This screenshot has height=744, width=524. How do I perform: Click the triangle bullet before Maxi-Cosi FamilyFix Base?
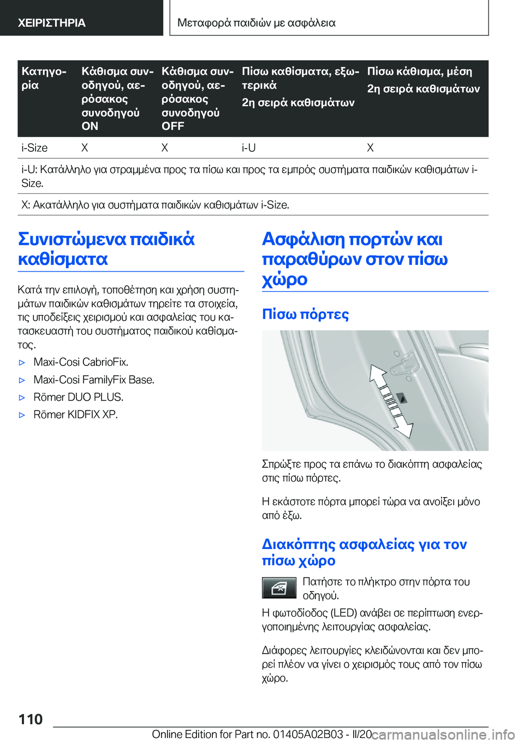pos(22,380)
